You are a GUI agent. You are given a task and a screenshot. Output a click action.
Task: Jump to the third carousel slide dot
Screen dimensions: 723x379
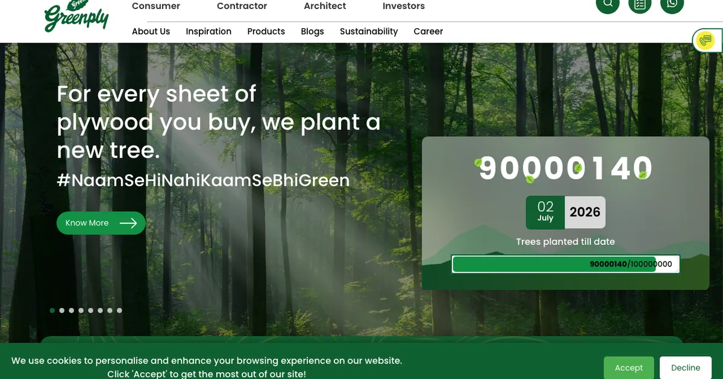point(72,310)
